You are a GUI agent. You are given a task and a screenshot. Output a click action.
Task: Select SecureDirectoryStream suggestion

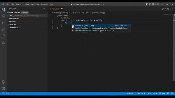(101, 31)
